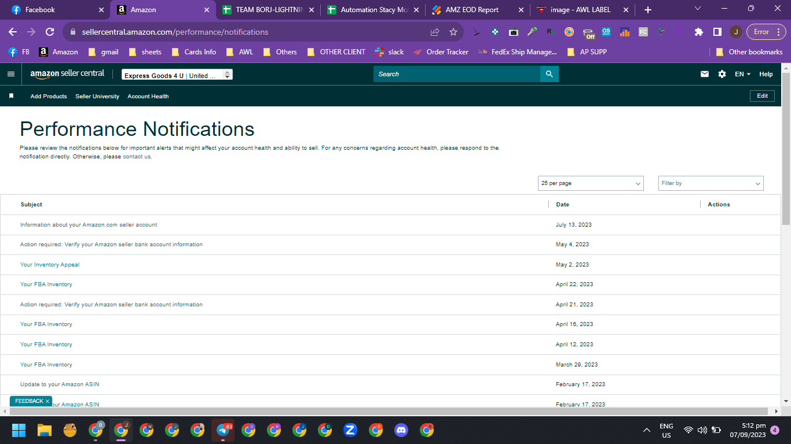This screenshot has height=444, width=791.
Task: Open Discord from the taskbar
Action: pos(401,430)
